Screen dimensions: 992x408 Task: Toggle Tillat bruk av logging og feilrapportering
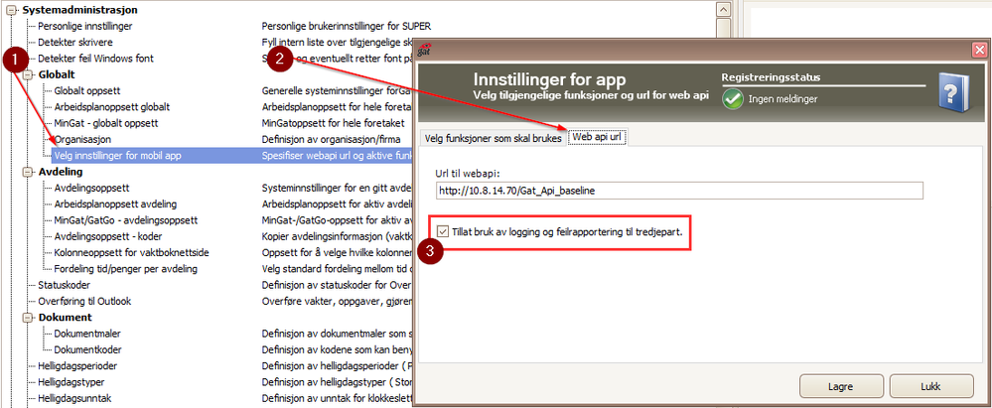point(442,231)
